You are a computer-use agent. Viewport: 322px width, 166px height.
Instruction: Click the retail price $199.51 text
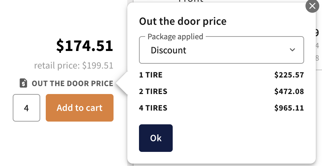coord(74,66)
